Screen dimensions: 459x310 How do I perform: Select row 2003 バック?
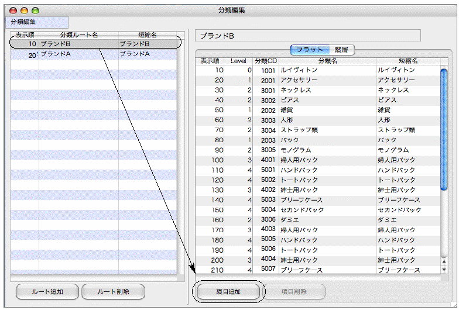[x=317, y=140]
